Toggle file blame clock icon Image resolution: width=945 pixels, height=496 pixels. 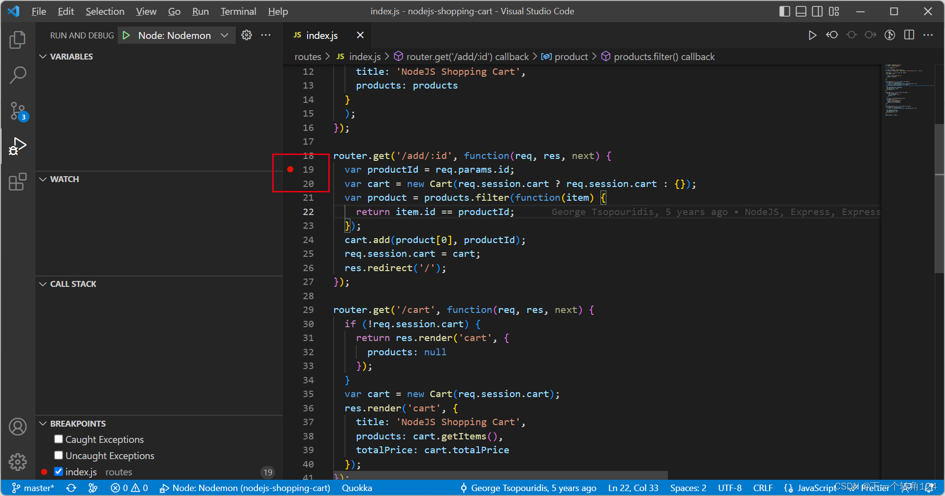click(890, 35)
